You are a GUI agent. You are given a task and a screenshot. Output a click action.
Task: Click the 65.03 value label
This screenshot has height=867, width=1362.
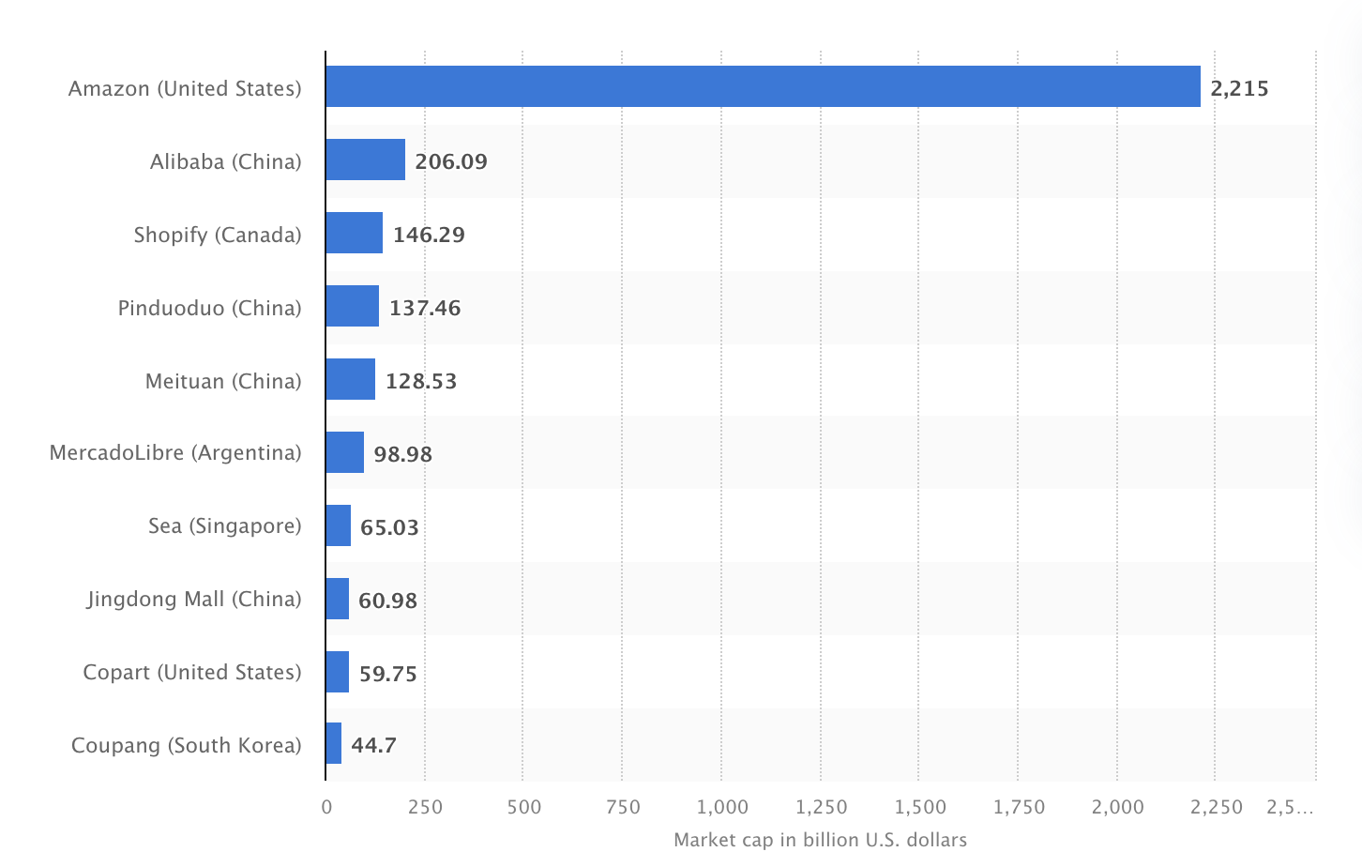point(389,527)
